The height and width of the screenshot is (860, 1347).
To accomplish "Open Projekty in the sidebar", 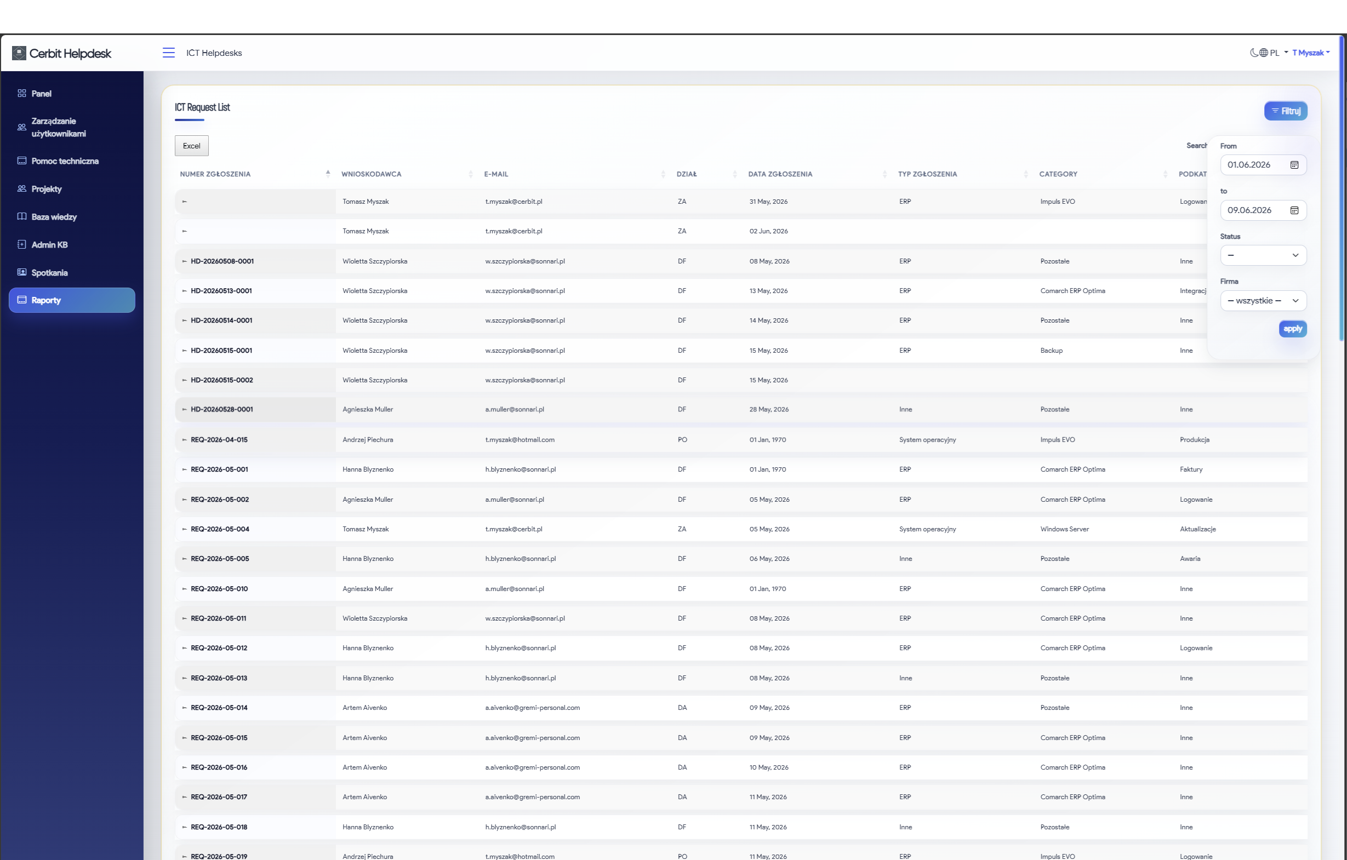I will coord(72,188).
